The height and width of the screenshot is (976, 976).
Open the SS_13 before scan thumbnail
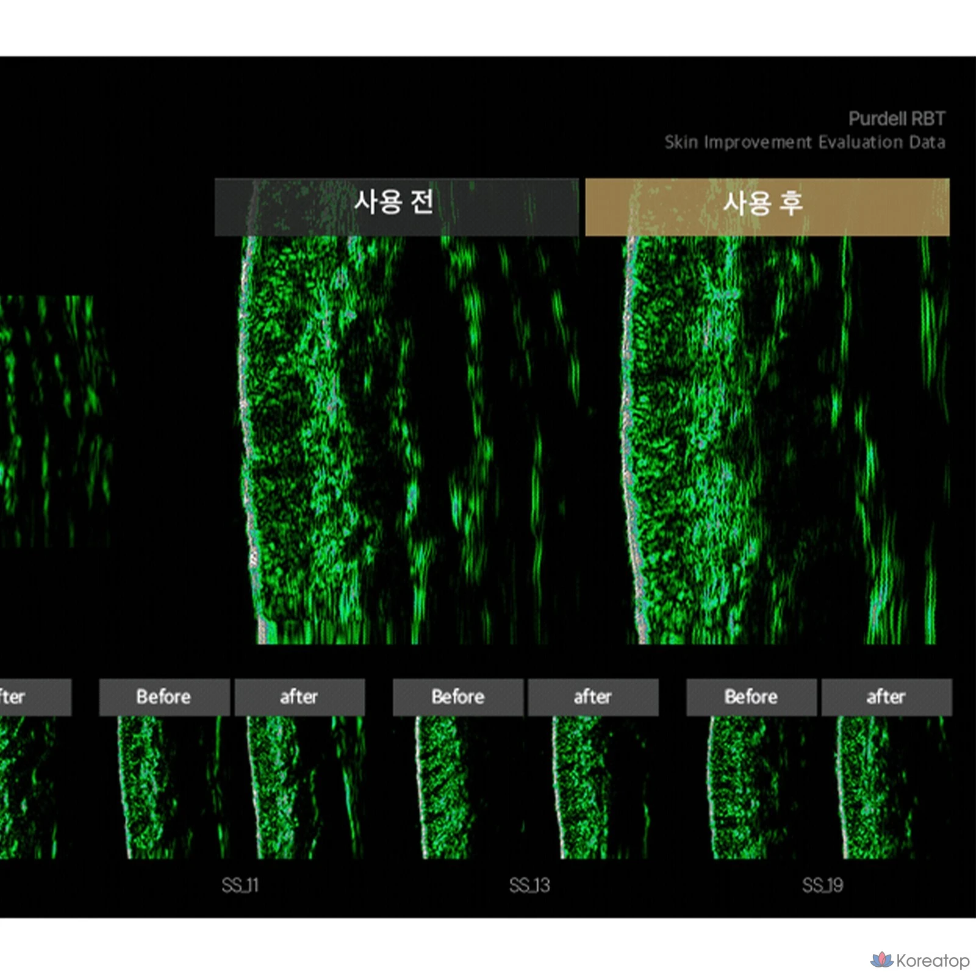pos(462,788)
